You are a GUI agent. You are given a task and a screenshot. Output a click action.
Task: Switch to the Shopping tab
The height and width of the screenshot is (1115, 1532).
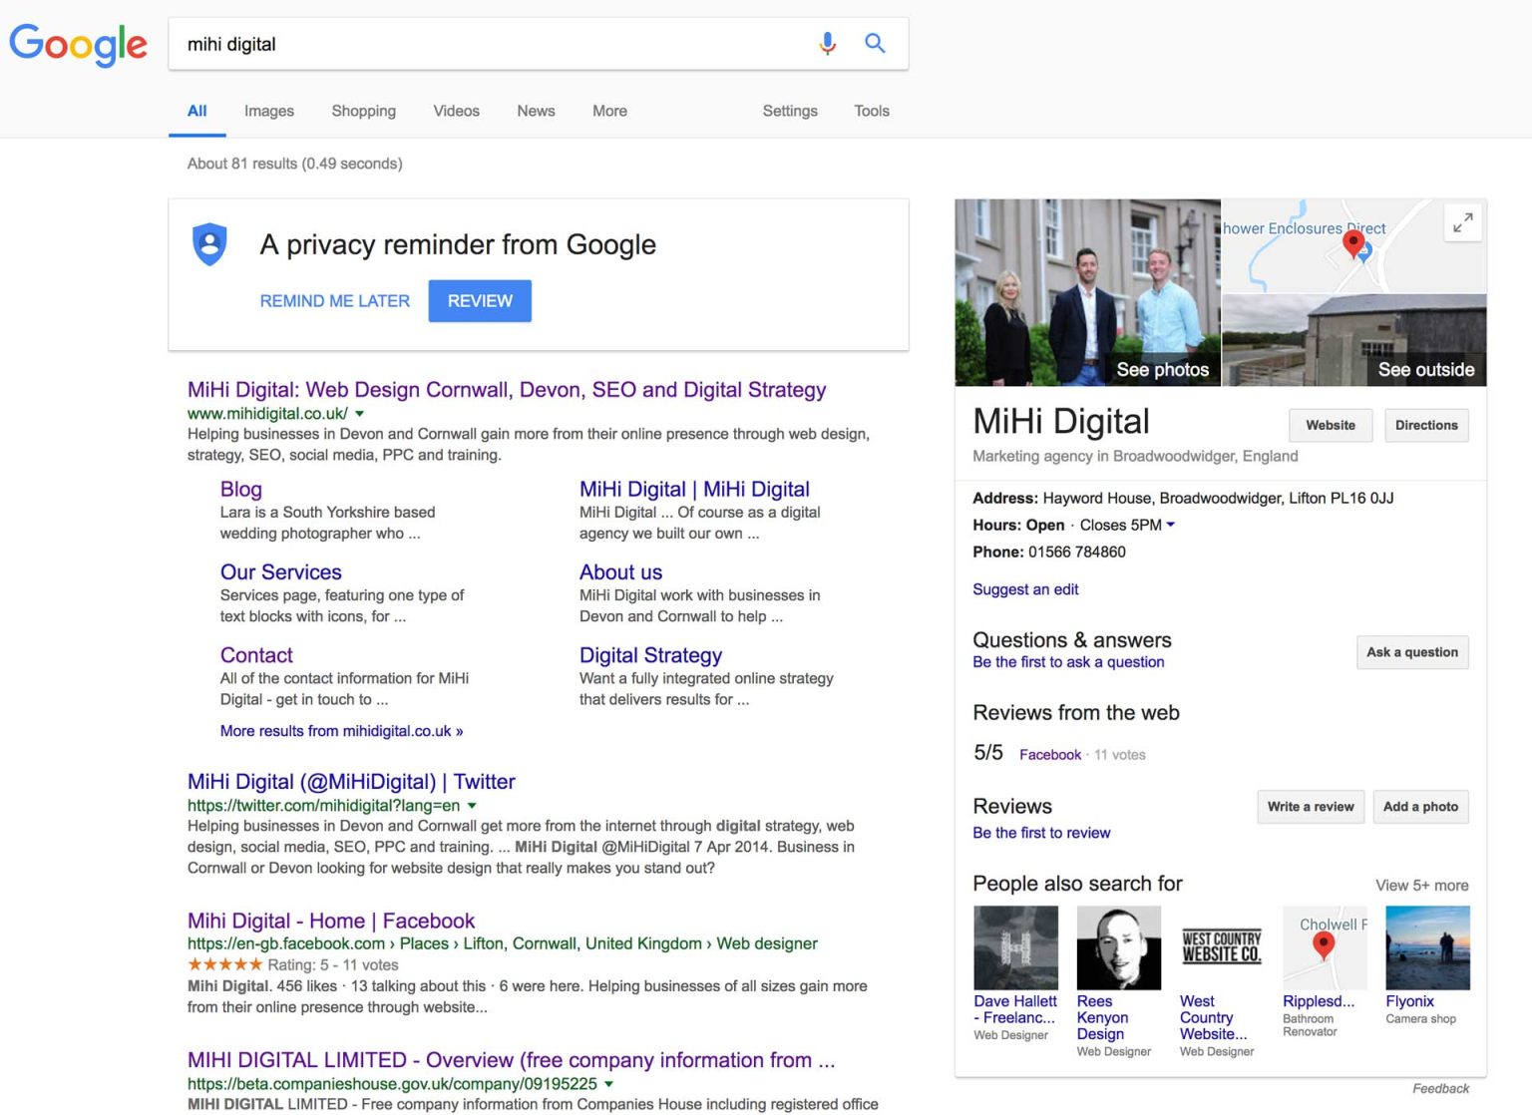[x=364, y=111]
